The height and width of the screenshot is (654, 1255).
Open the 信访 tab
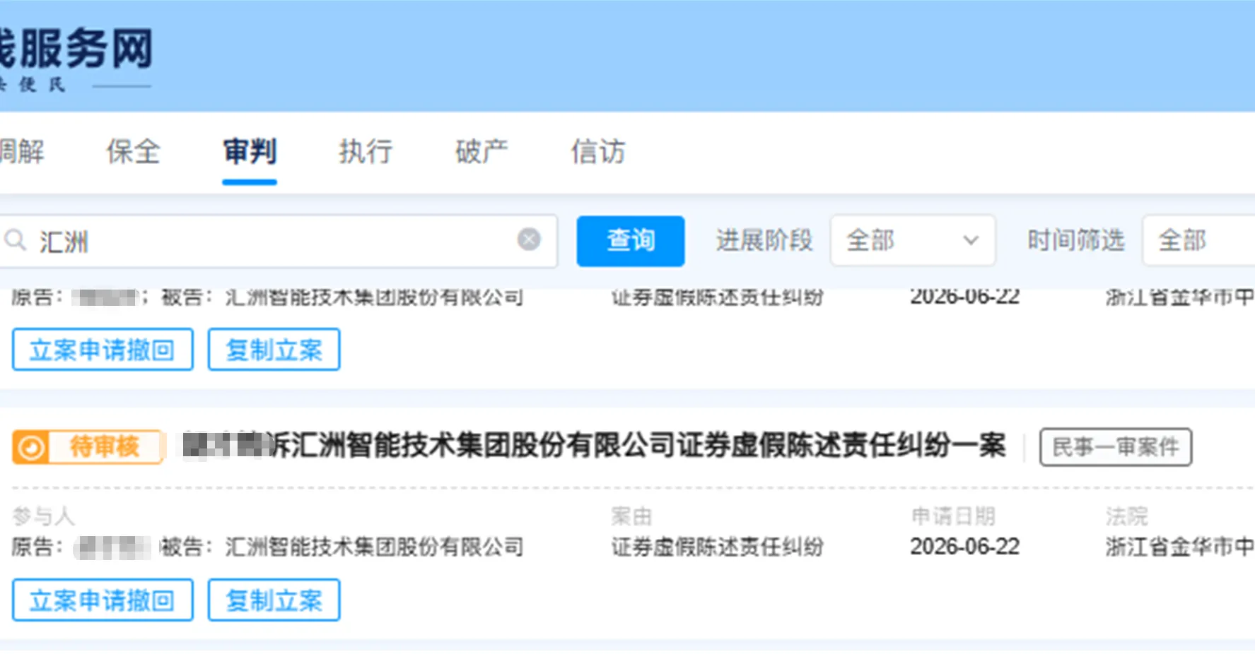click(598, 151)
